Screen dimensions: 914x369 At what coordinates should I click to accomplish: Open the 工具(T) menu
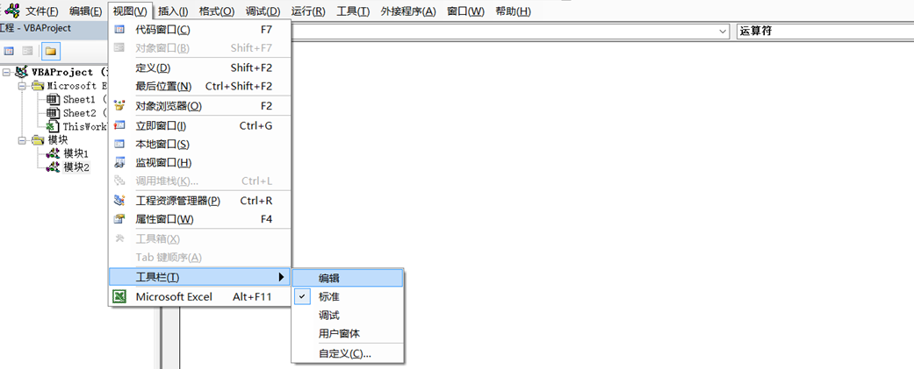pyautogui.click(x=353, y=11)
